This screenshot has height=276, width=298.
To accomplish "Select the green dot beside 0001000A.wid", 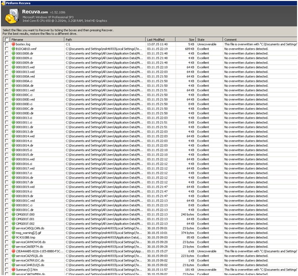I will [x=13, y=76].
